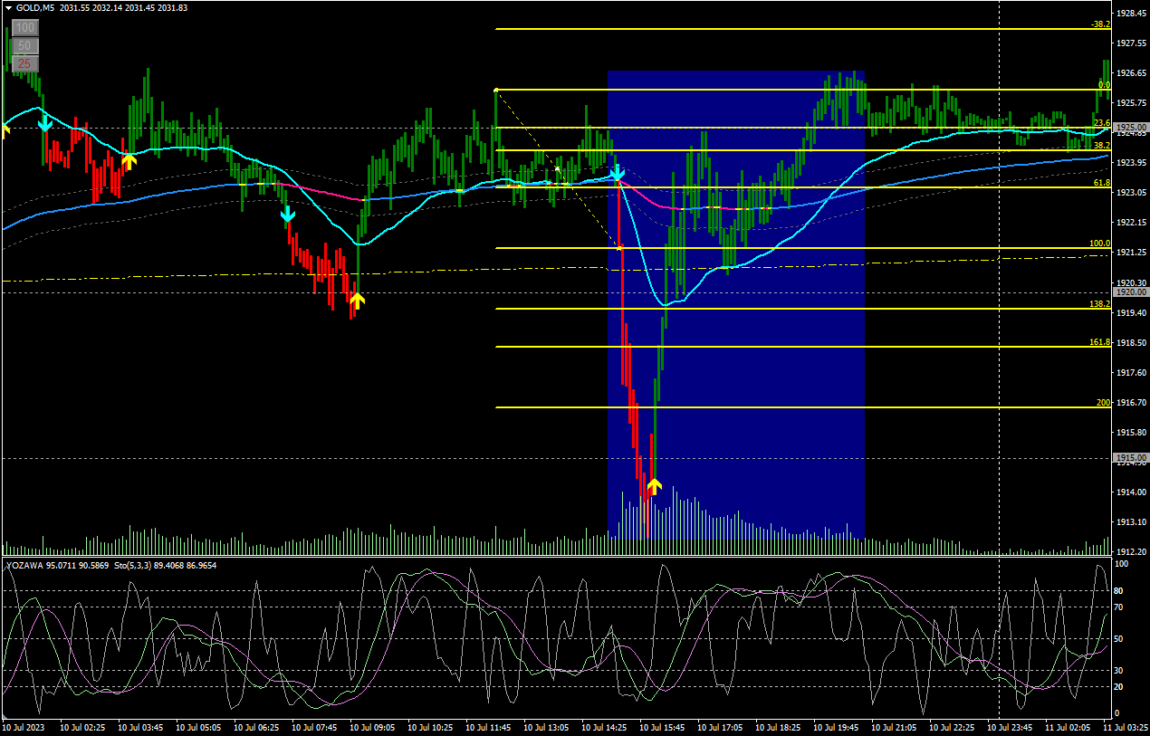
Task: Toggle the red 25 button
Action: click(24, 63)
